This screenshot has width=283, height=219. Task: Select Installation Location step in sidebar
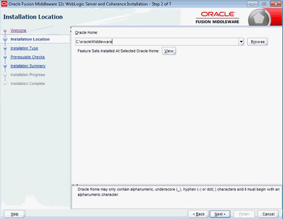click(x=30, y=39)
